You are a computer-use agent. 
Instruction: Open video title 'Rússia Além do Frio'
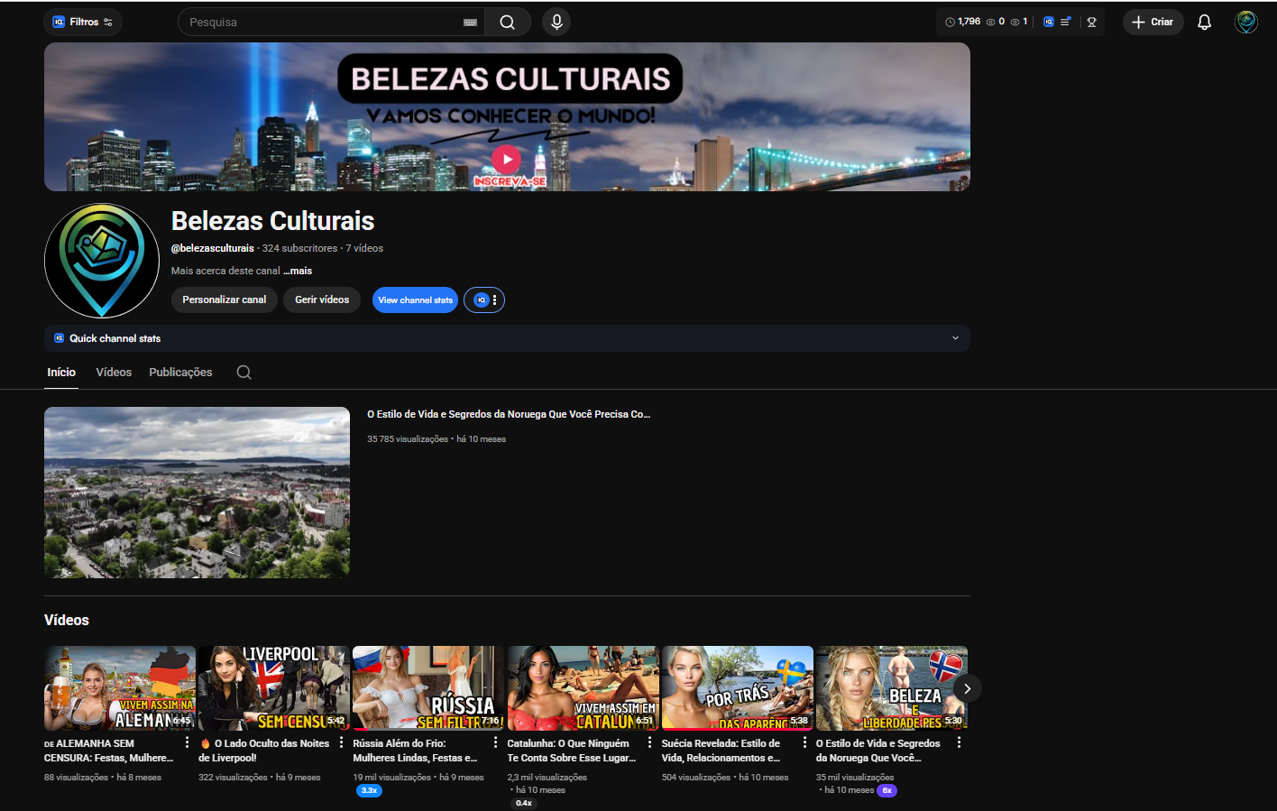click(x=416, y=751)
